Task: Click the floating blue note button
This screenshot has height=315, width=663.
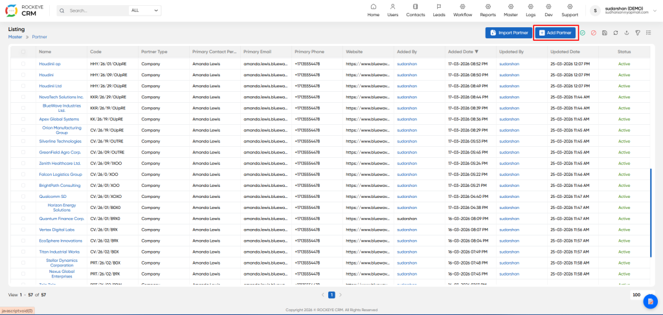Action: click(650, 301)
